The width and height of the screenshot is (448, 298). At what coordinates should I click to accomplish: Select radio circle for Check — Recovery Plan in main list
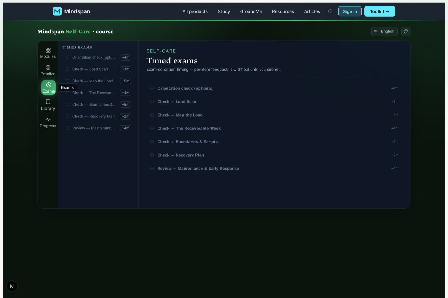(152, 155)
